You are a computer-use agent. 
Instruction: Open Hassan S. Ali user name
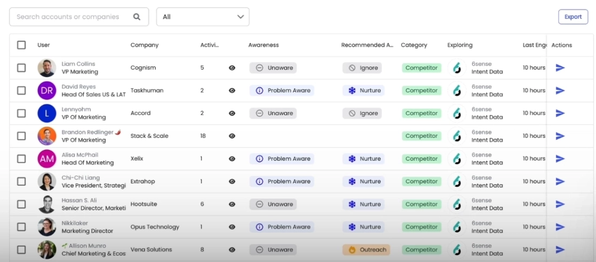[79, 201]
